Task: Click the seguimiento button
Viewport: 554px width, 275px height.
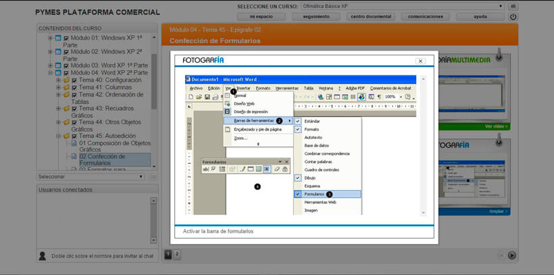Action: click(316, 17)
